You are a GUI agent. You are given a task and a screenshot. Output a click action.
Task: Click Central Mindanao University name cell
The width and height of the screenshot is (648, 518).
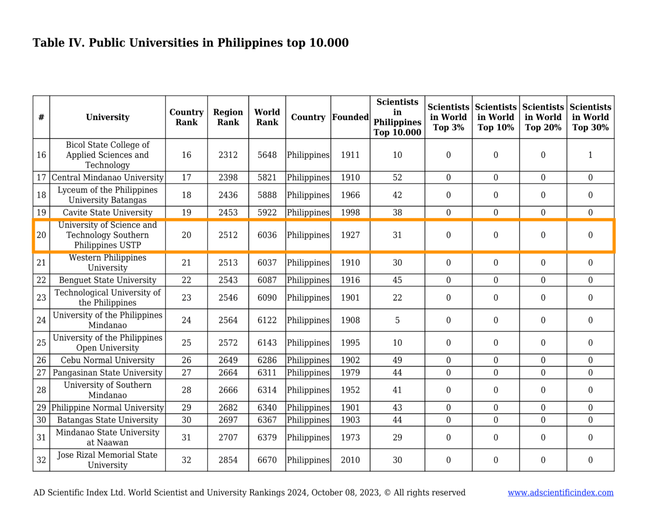pyautogui.click(x=108, y=177)
